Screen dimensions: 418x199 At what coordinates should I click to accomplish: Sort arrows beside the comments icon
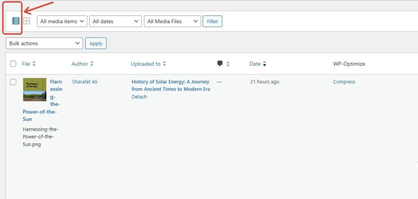[x=228, y=64]
